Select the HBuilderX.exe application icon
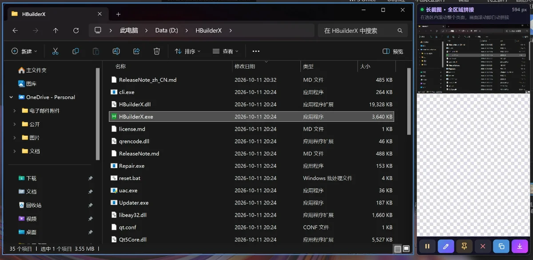This screenshot has width=533, height=260. 114,117
